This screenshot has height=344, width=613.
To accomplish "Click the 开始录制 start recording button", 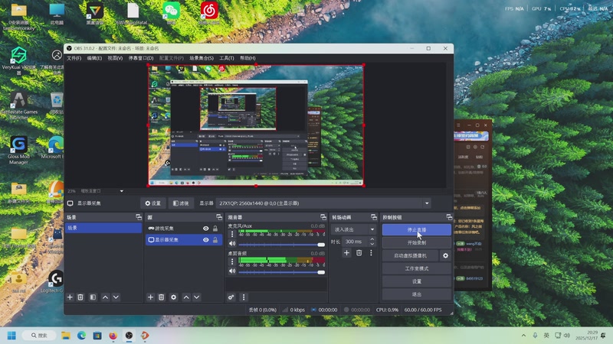I will (x=416, y=242).
